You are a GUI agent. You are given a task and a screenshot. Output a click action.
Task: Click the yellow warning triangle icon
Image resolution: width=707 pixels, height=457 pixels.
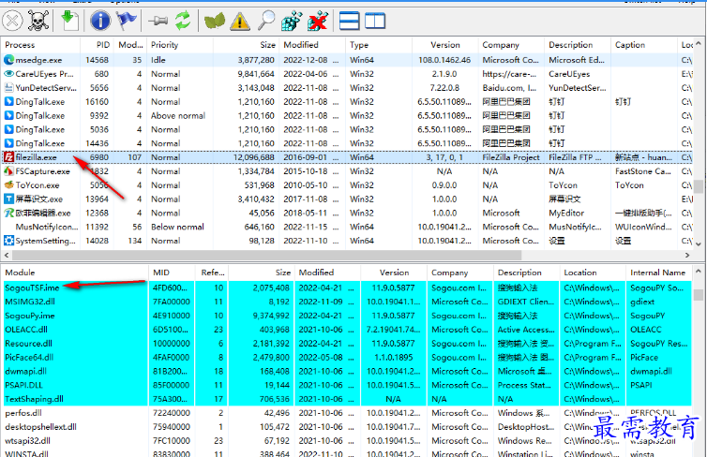pos(240,22)
